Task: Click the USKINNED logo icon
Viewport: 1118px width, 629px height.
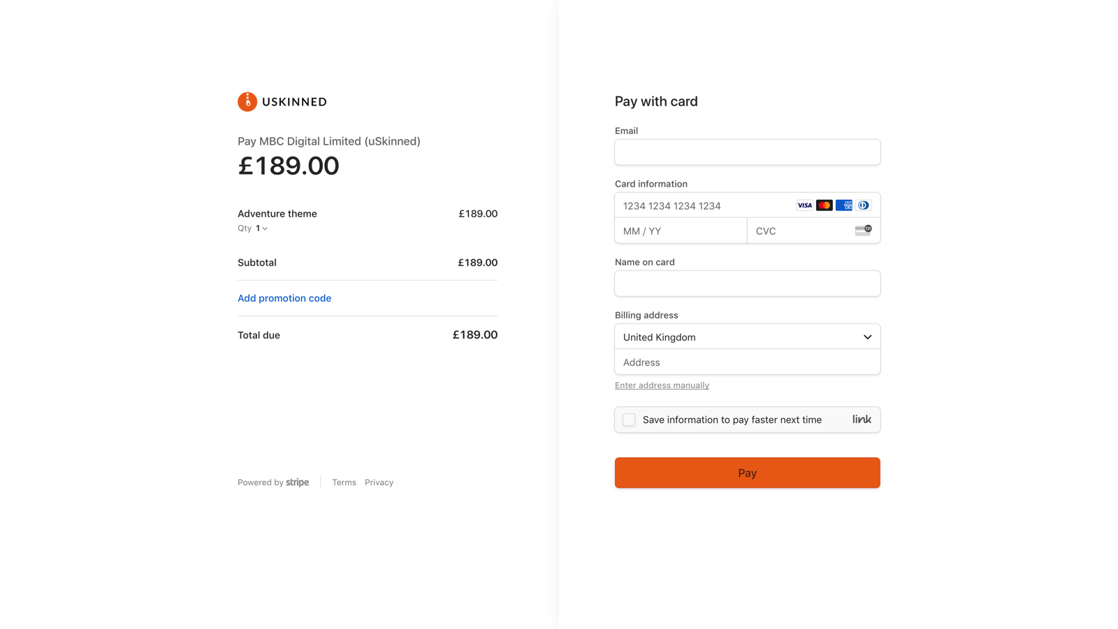Action: coord(246,101)
